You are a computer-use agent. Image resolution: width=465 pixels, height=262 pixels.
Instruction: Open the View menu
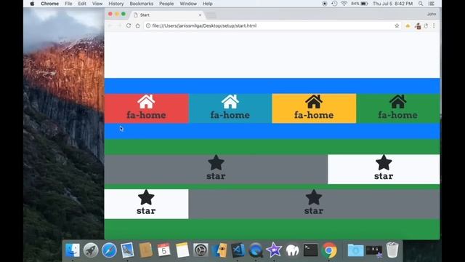tap(97, 4)
